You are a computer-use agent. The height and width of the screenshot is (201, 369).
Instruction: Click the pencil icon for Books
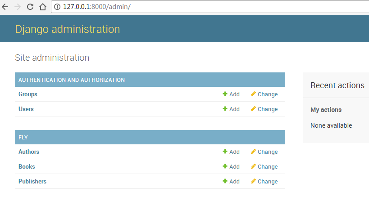click(x=253, y=166)
